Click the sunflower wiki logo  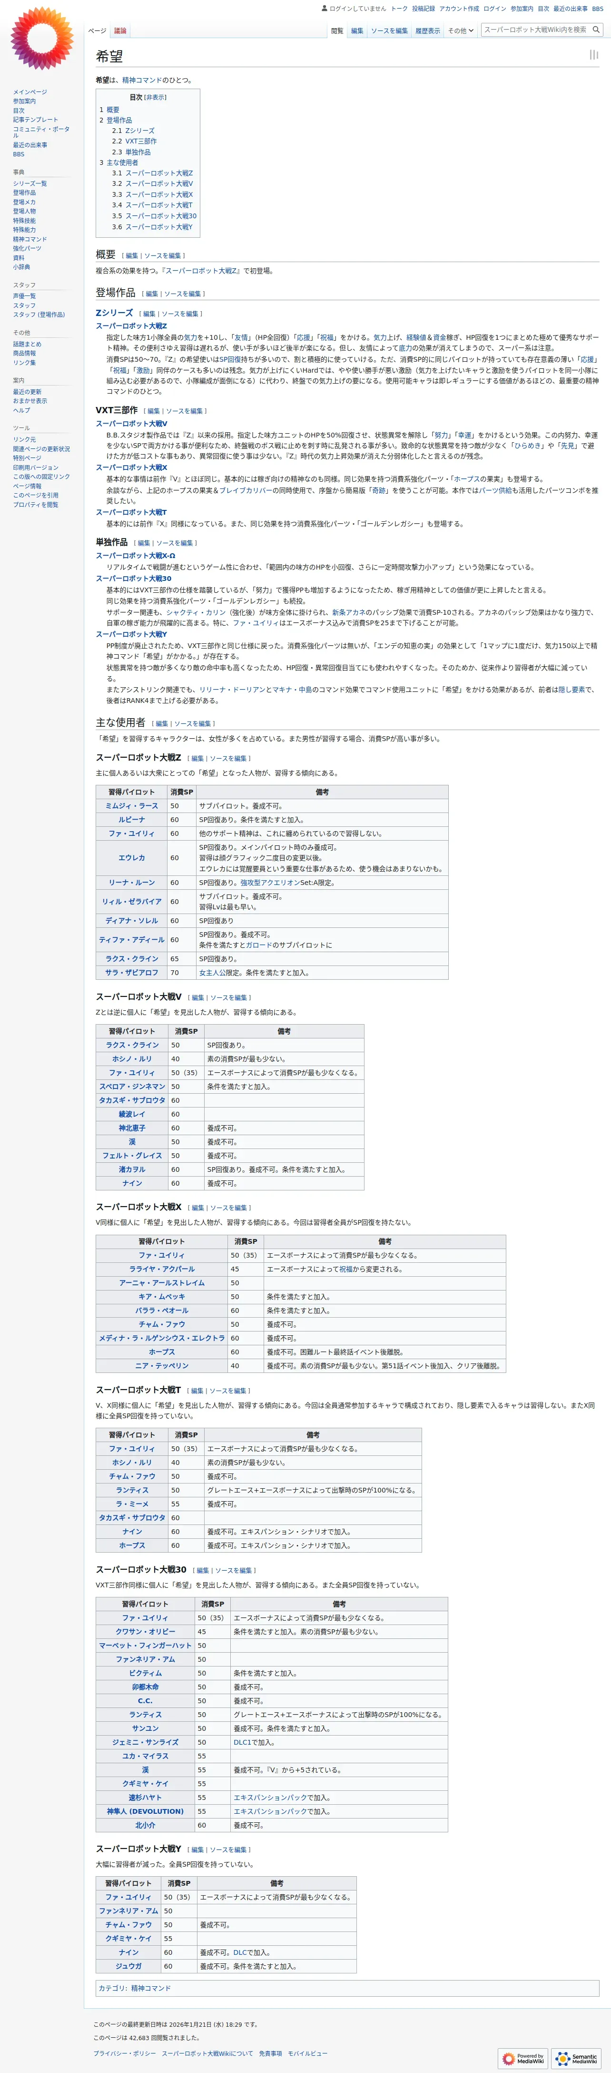point(41,38)
